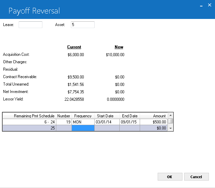Click the Lessor Yield label
Viewport: 215px width, 188px height.
point(13,99)
